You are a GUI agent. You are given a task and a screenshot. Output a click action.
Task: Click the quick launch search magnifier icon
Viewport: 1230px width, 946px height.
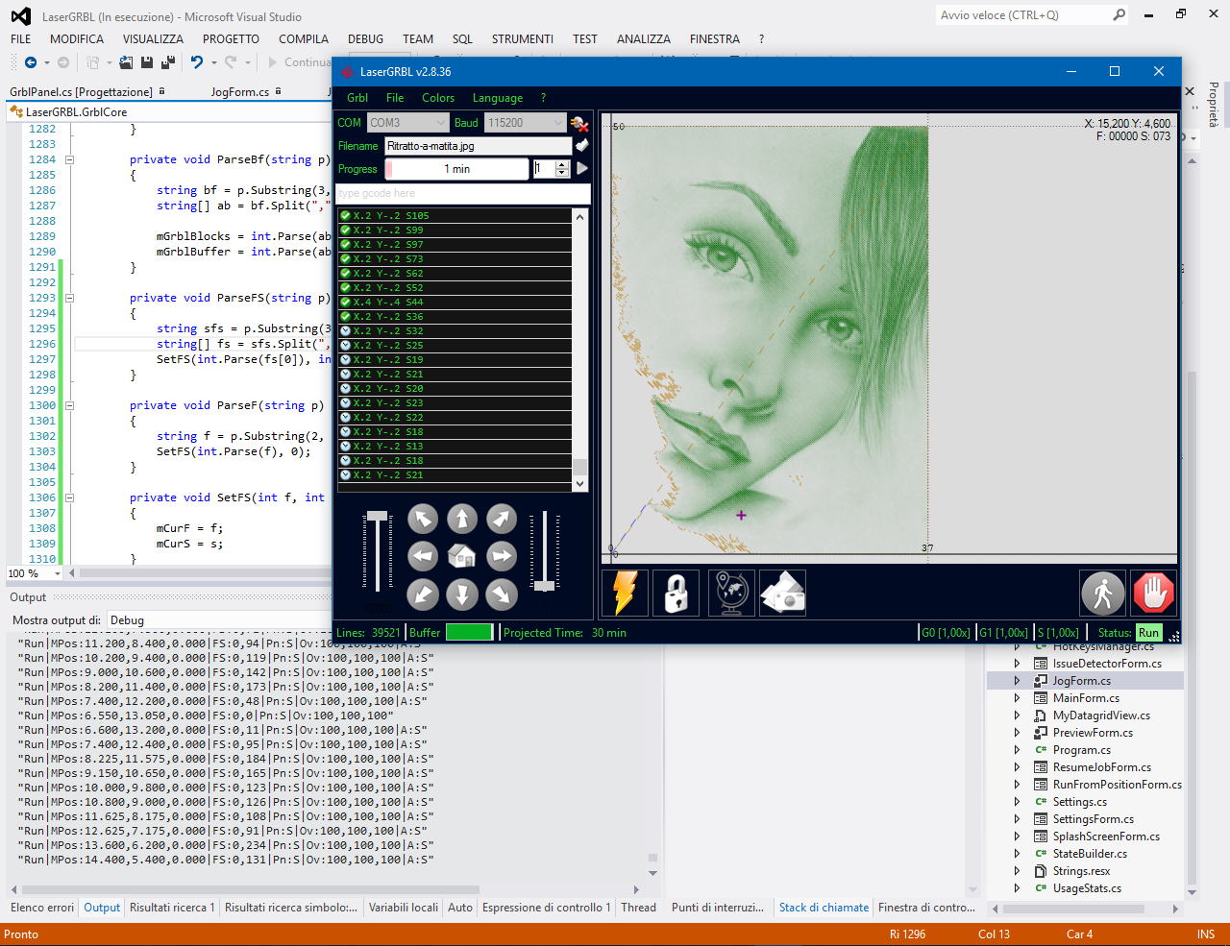coord(1119,15)
